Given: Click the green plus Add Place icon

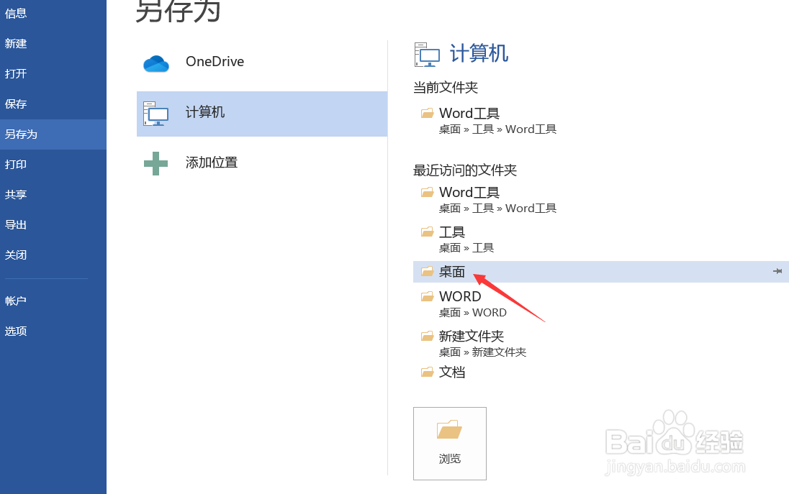Looking at the screenshot, I should point(155,163).
